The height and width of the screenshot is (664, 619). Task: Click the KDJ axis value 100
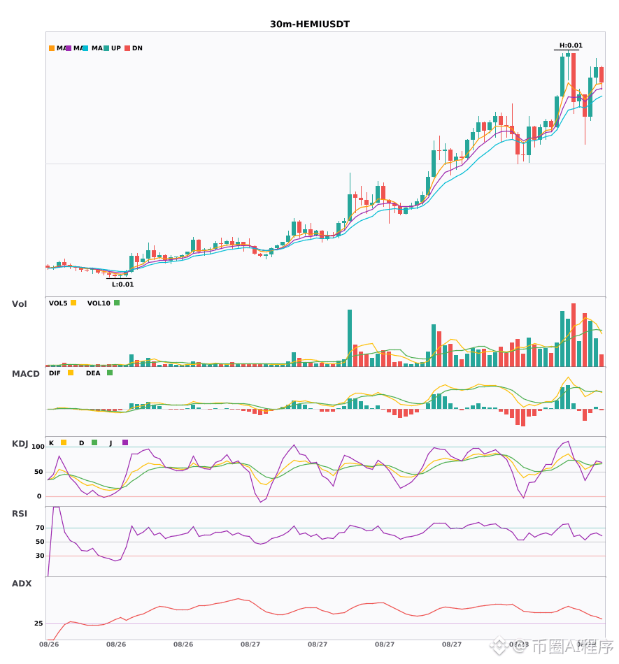point(38,447)
